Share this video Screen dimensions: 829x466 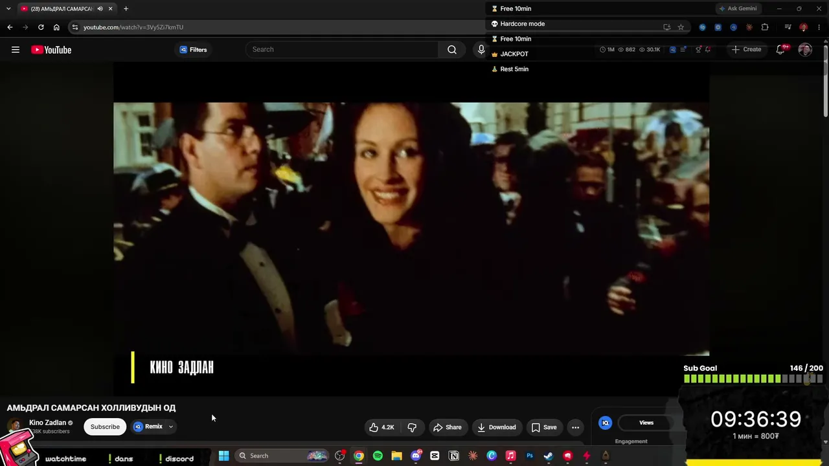coord(448,427)
